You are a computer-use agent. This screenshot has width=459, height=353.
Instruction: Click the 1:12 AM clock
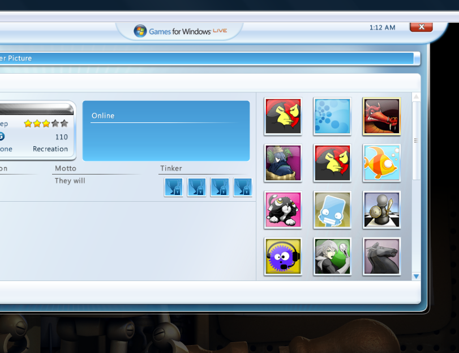click(382, 28)
